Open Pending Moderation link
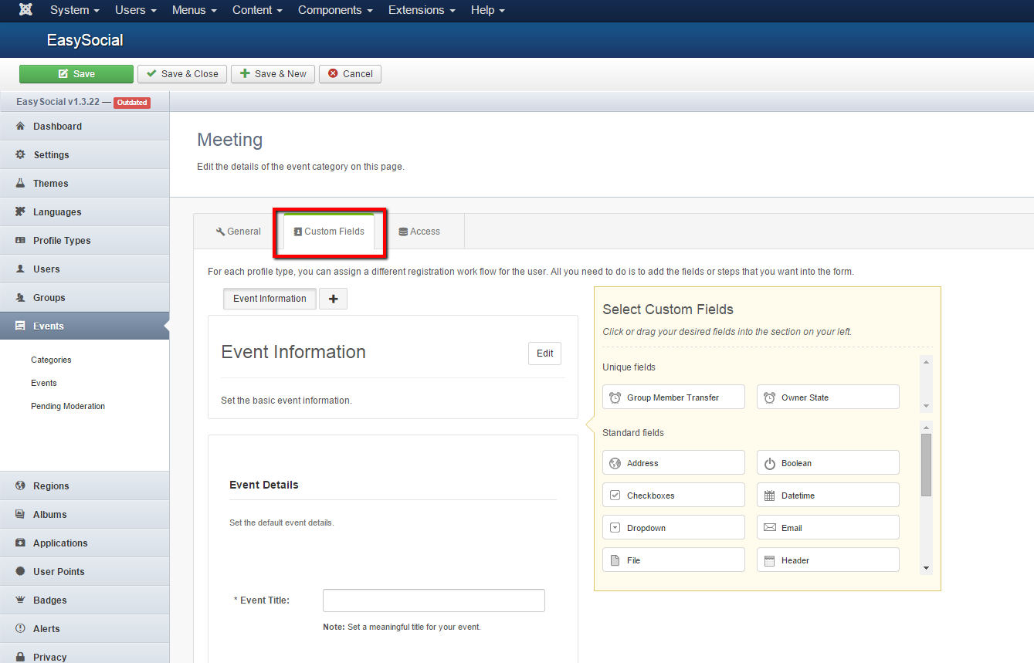 click(68, 406)
